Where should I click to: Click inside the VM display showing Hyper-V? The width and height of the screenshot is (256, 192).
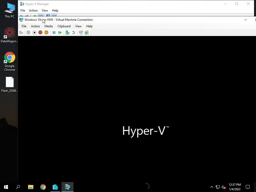[137, 109]
